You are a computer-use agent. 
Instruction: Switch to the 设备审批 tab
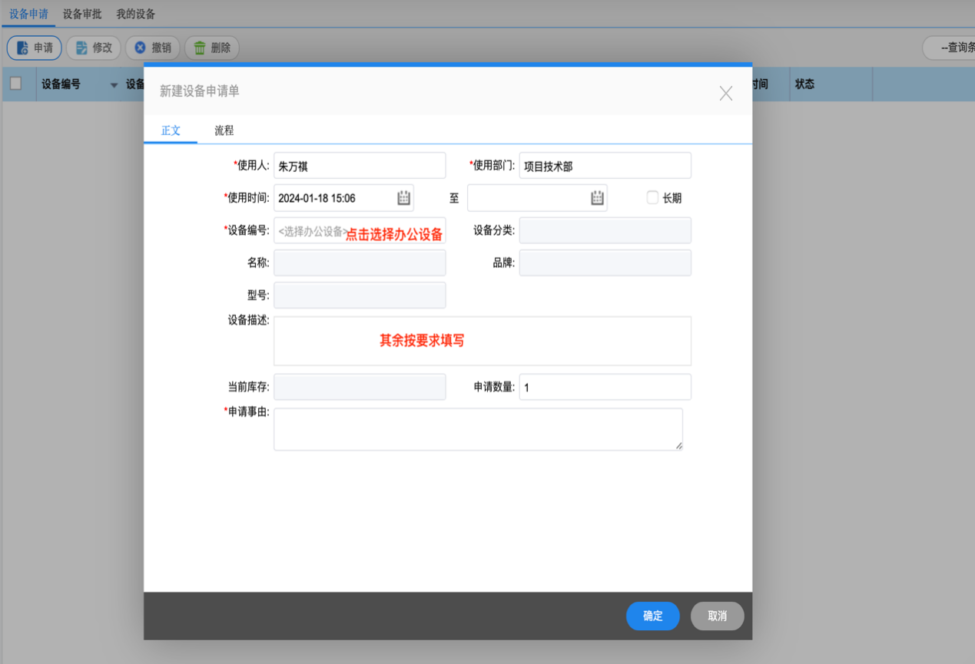[x=84, y=14]
